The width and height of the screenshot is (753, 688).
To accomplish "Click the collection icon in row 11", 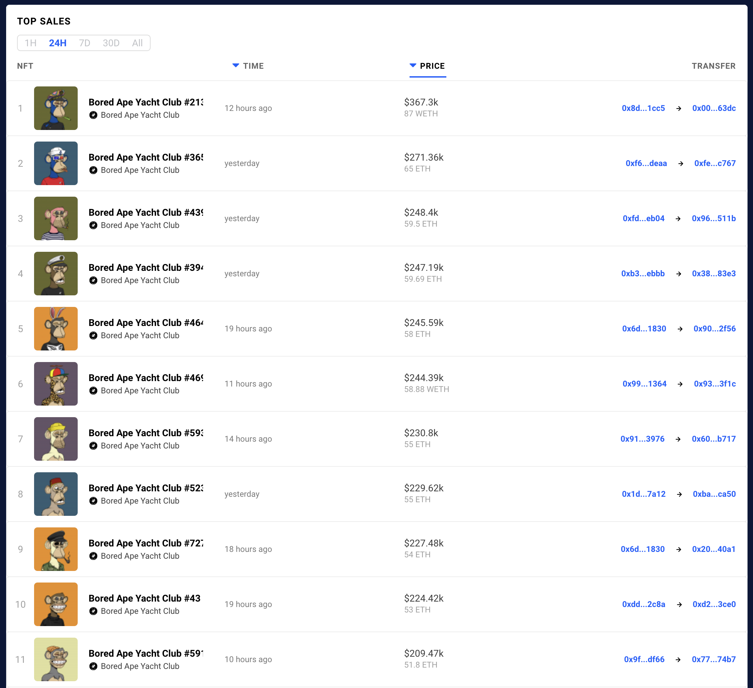I will (x=93, y=666).
